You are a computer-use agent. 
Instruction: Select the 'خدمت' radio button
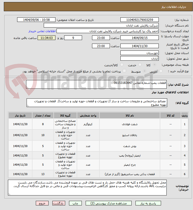point(140,65)
